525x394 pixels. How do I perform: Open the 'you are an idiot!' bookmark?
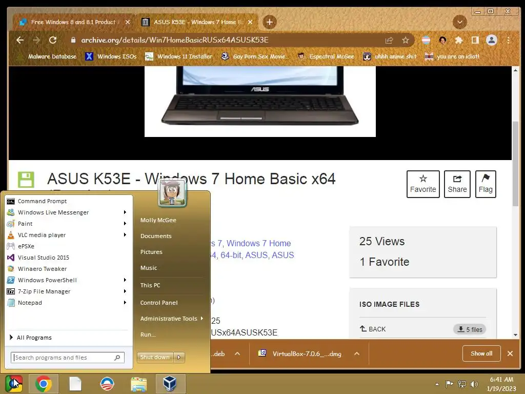(x=452, y=56)
